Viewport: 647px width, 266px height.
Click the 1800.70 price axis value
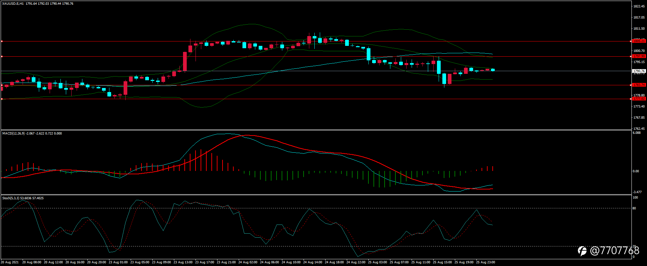tap(639, 51)
